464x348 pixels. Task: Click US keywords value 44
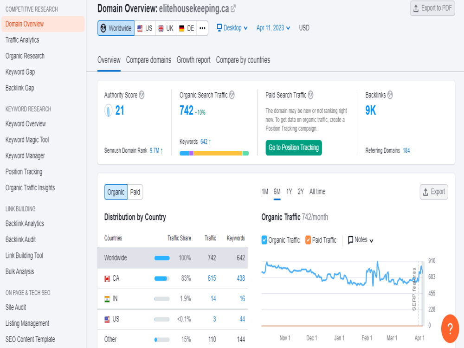[x=242, y=319]
